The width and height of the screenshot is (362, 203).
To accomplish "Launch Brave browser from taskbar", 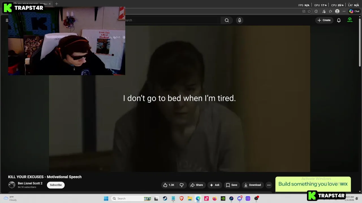I will 182,198.
